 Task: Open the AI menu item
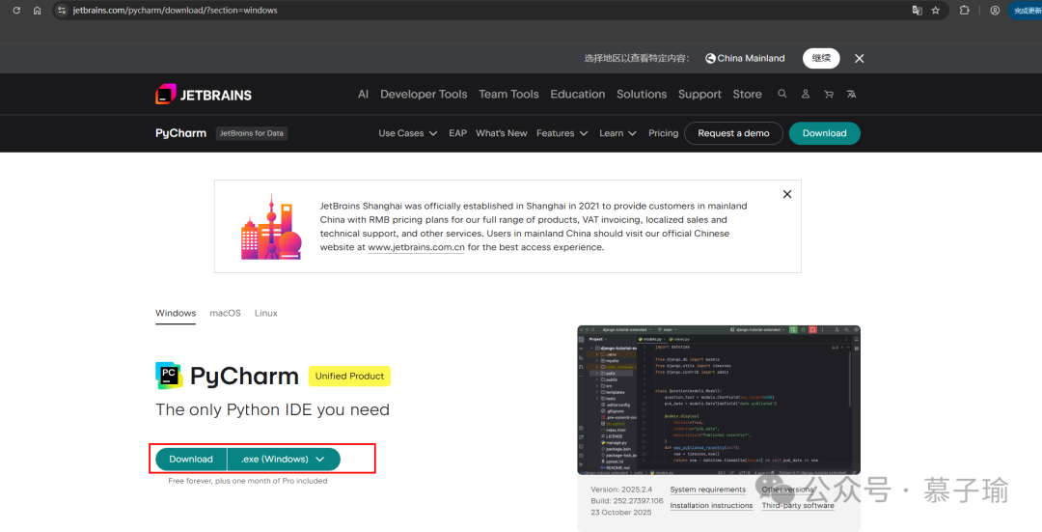(363, 95)
